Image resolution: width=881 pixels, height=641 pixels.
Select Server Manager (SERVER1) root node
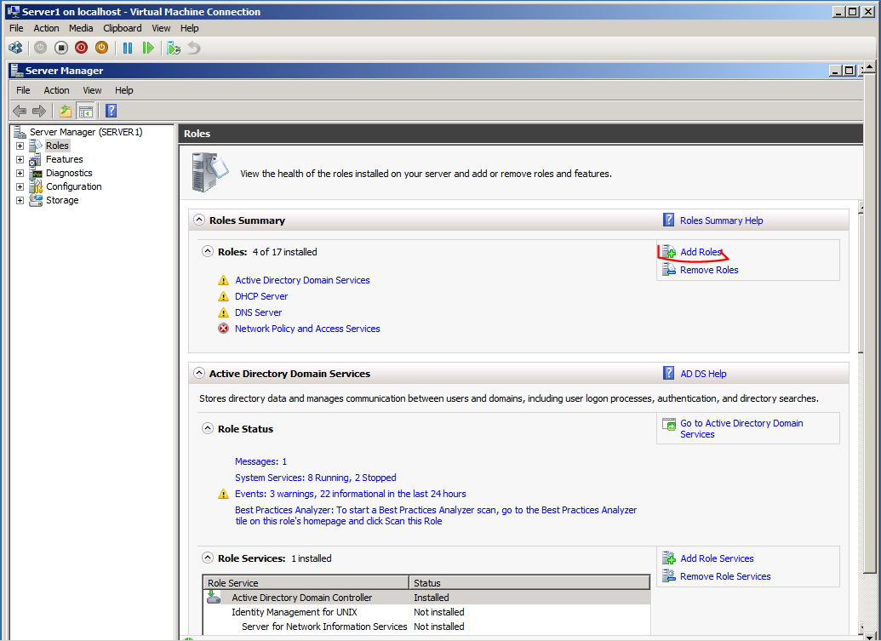(x=86, y=132)
